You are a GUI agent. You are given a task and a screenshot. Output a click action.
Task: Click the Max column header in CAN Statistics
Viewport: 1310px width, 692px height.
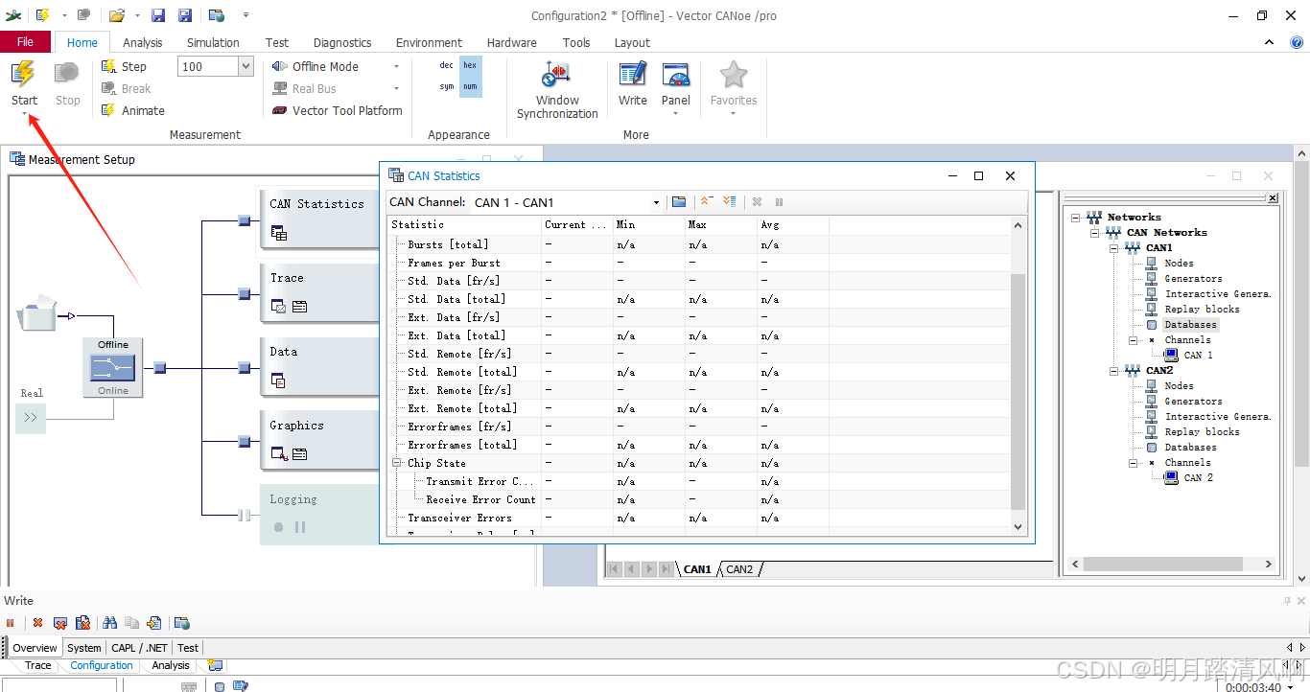coord(720,224)
